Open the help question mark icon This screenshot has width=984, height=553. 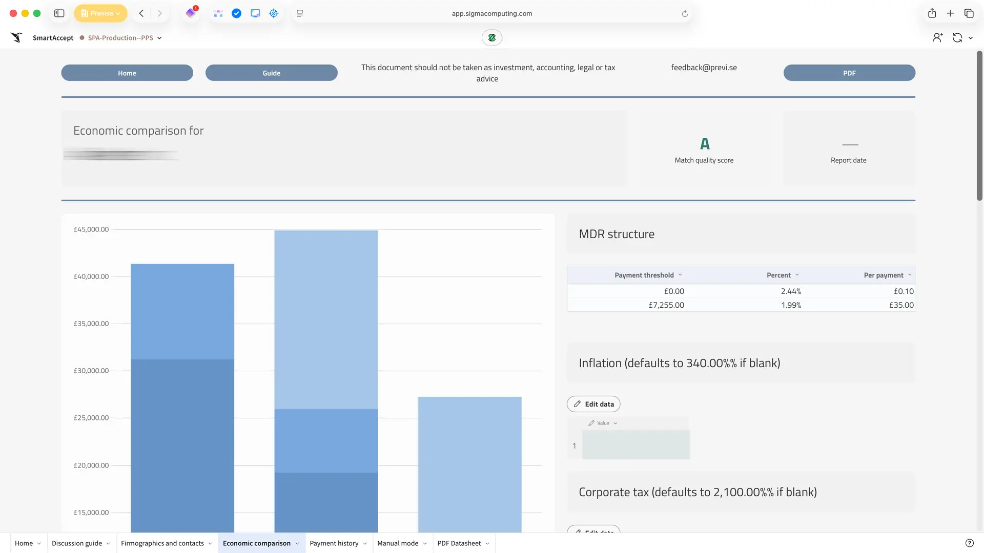(x=969, y=543)
